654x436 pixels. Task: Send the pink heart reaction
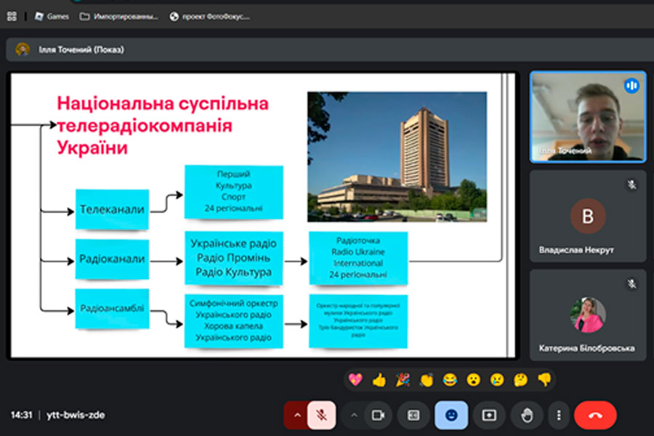[355, 379]
